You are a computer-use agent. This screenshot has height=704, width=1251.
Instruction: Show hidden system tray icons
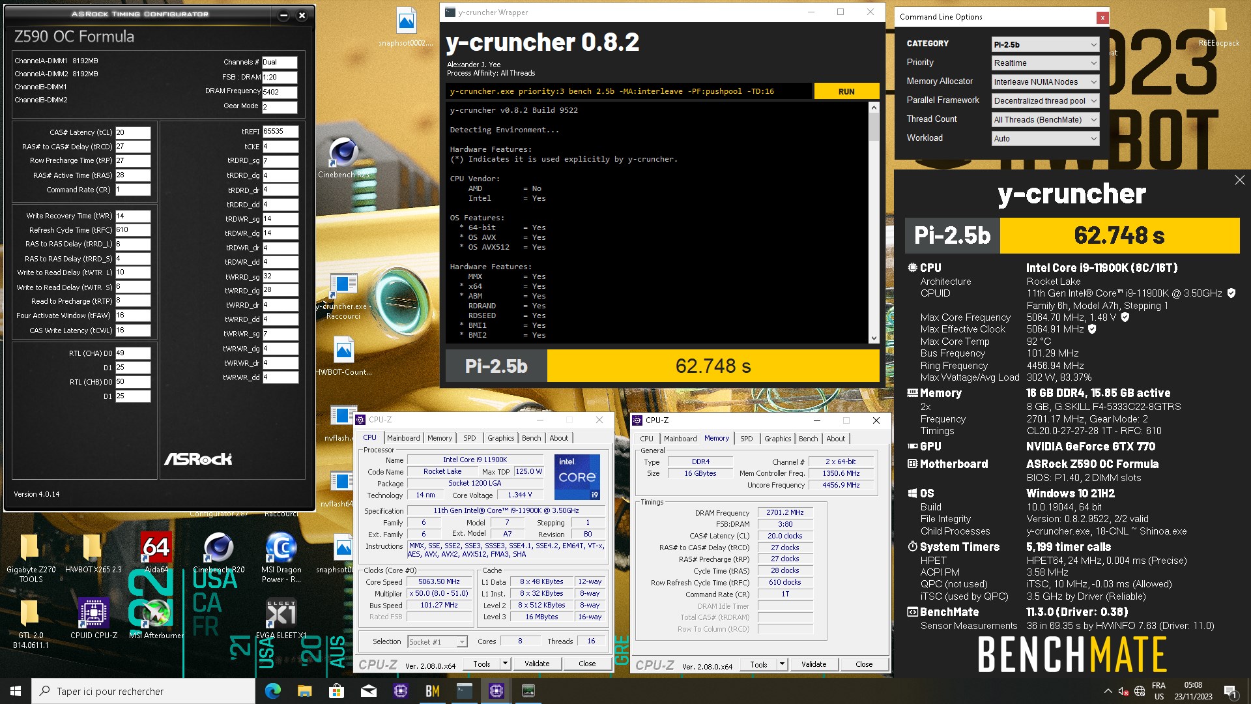pos(1108,691)
